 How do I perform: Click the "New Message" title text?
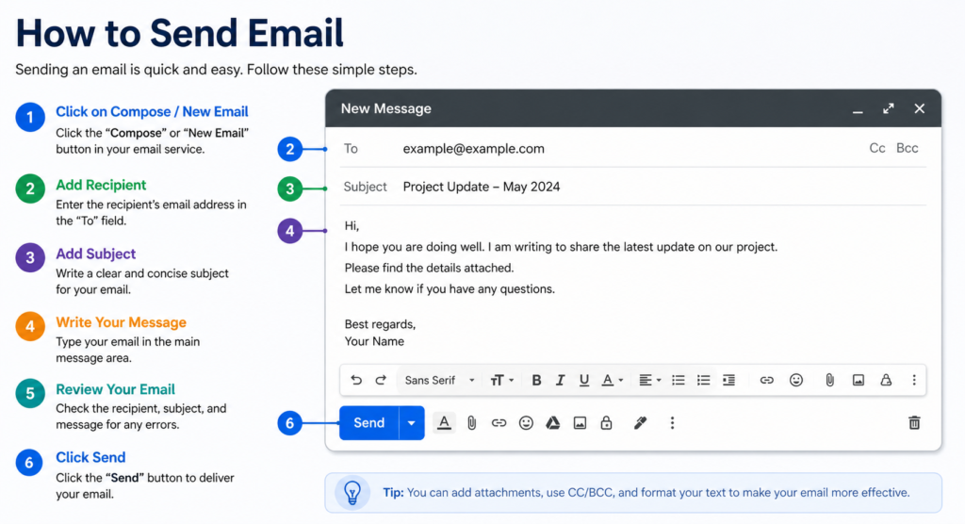(385, 108)
